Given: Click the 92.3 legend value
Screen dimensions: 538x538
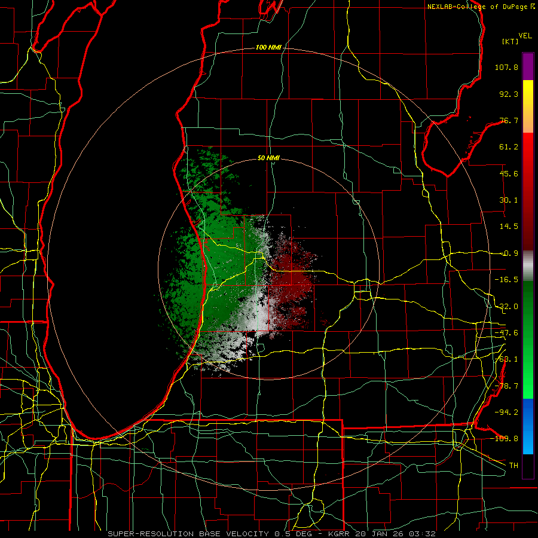Looking at the screenshot, I should pyautogui.click(x=509, y=94).
